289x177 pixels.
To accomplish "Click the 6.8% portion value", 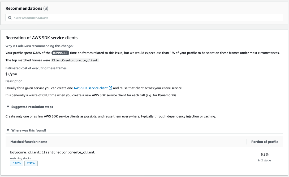I will coord(265,154).
